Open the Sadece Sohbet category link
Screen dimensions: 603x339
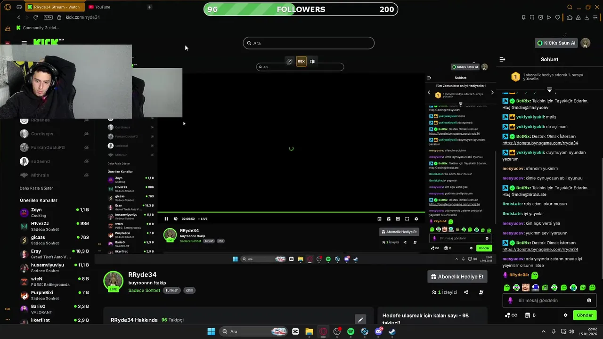[x=144, y=291]
